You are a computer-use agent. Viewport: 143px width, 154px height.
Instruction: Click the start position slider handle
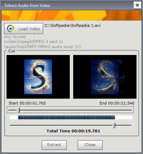click(18, 110)
